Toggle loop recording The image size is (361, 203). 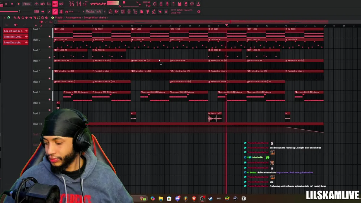(x=61, y=4)
